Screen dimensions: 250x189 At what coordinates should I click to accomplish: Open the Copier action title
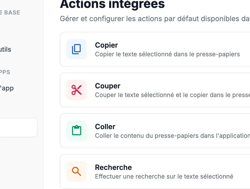[106, 45]
